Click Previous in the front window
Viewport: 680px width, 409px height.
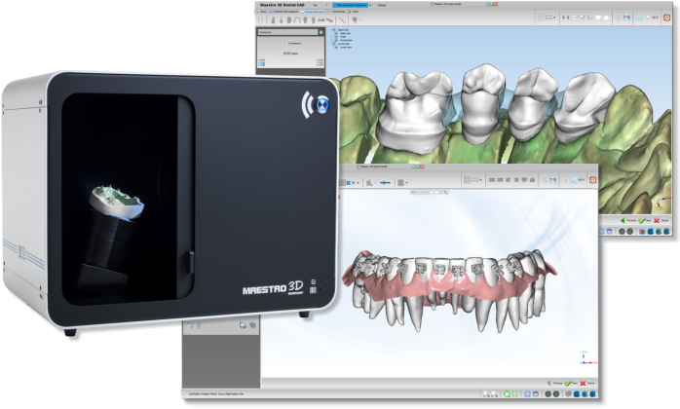(x=554, y=383)
